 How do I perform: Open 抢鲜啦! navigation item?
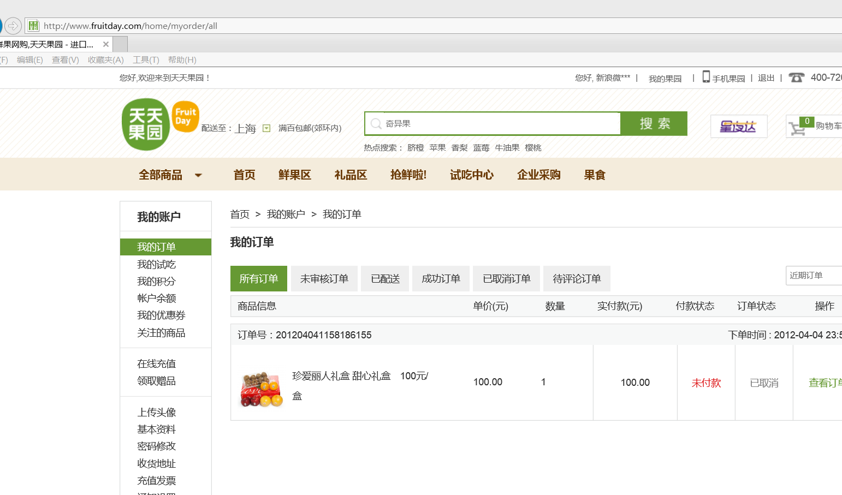pyautogui.click(x=408, y=175)
